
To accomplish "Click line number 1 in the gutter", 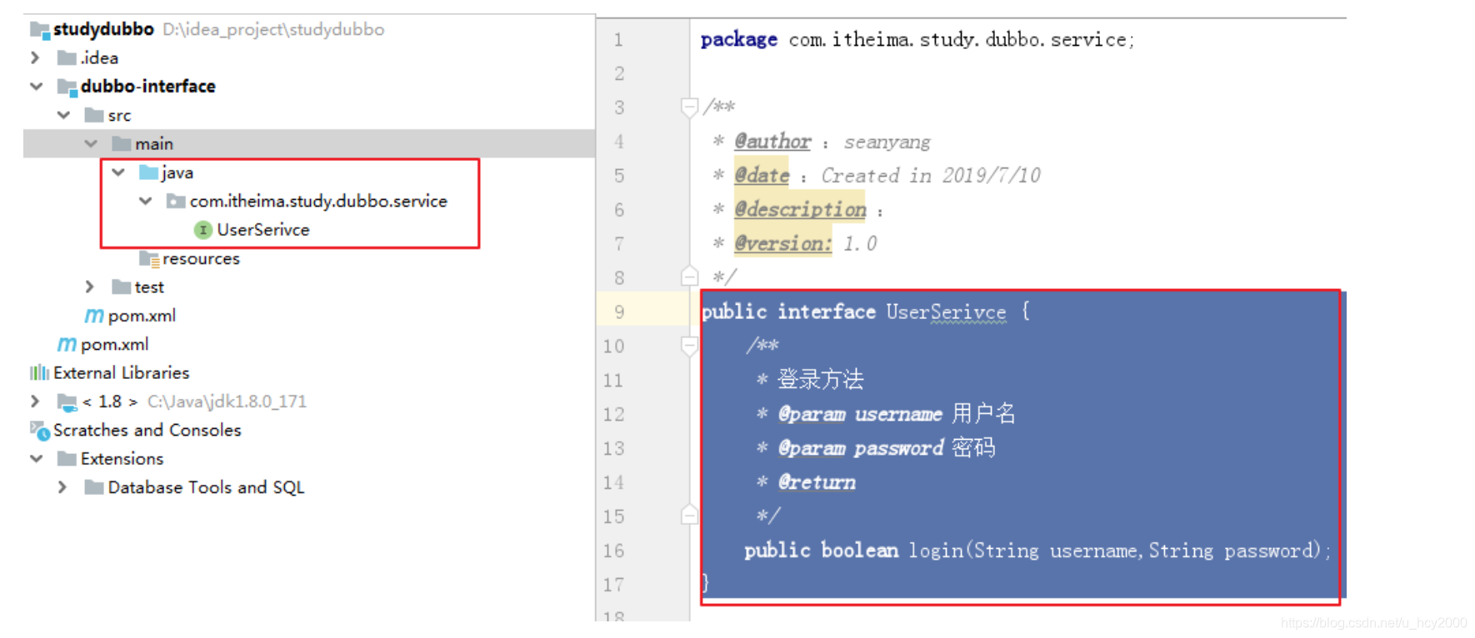I will click(618, 40).
